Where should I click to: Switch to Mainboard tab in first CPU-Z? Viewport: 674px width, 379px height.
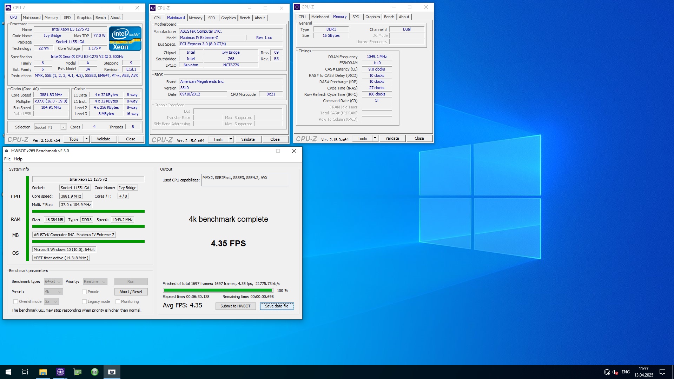pos(32,18)
